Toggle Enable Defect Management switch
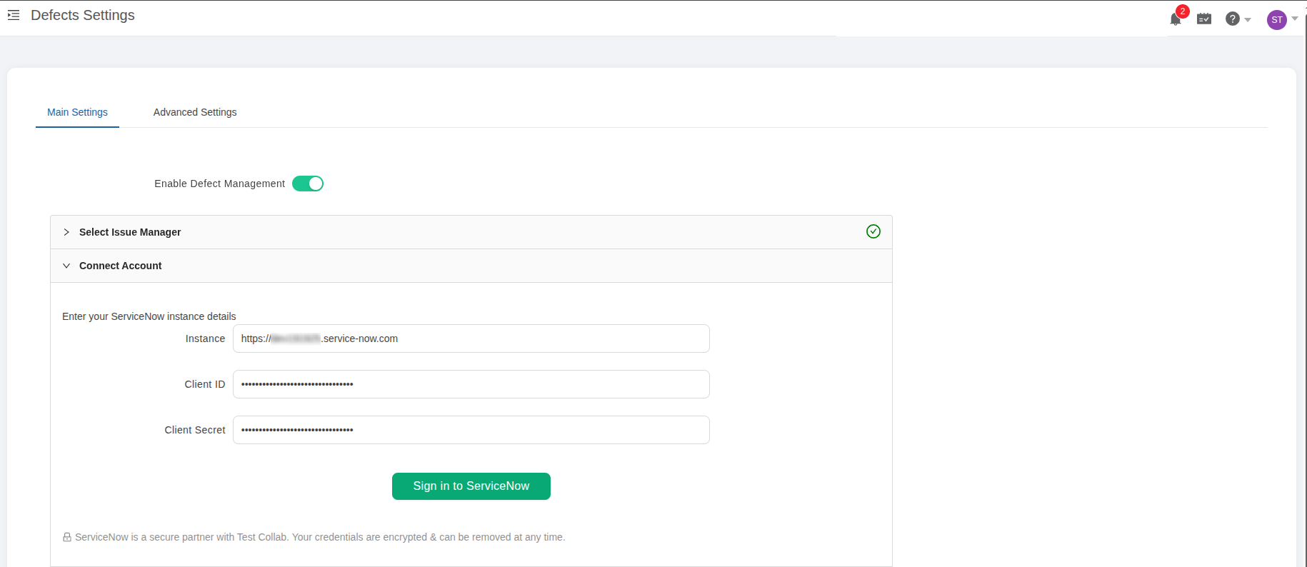 308,184
